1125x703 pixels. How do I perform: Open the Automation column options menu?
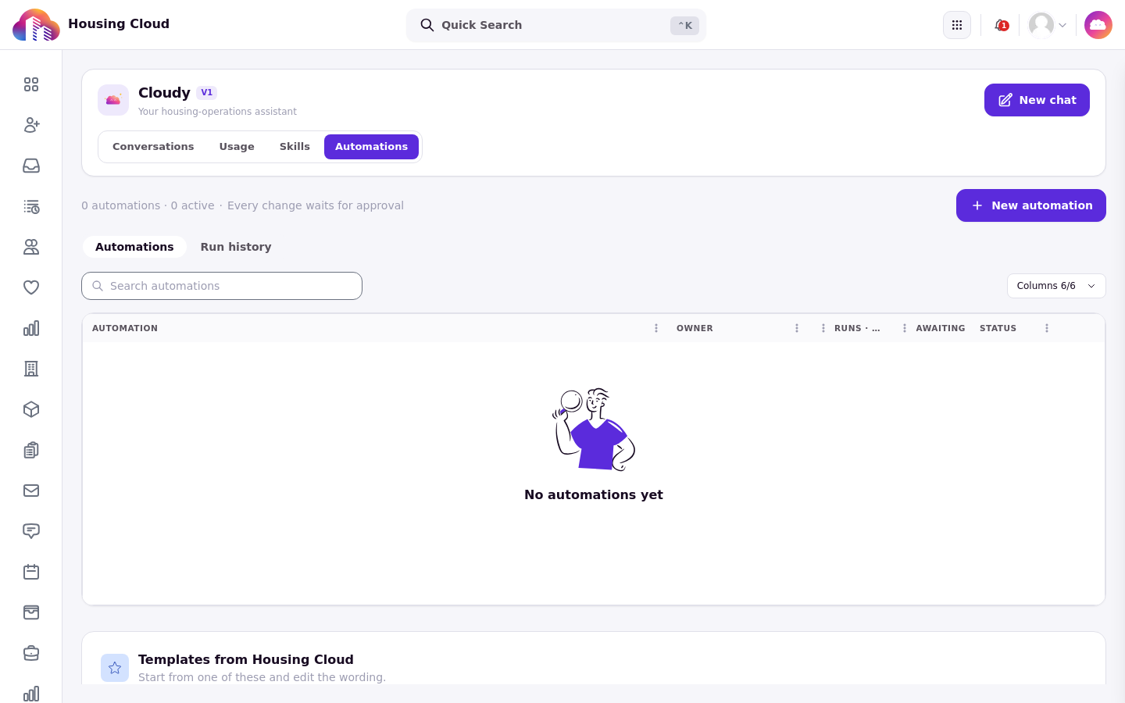point(656,328)
